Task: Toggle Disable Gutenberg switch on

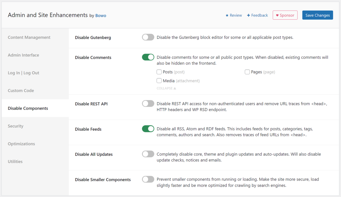Action: pyautogui.click(x=148, y=37)
